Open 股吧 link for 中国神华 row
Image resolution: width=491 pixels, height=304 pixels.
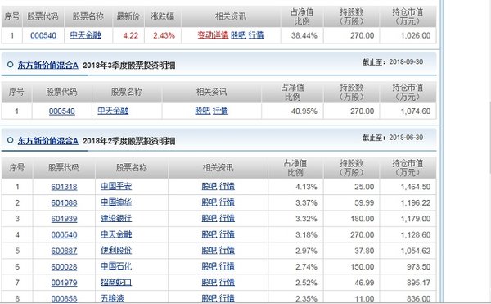pos(209,202)
